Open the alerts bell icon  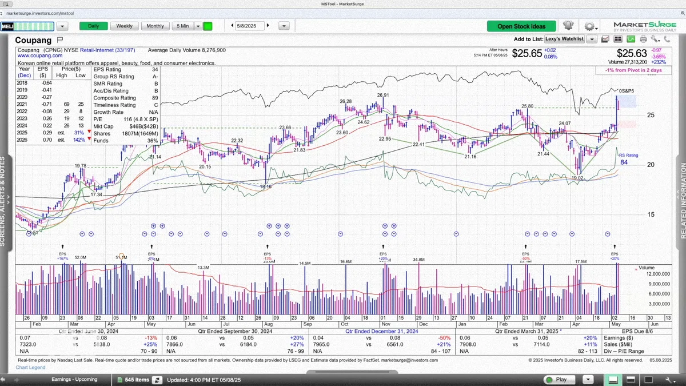(x=568, y=26)
